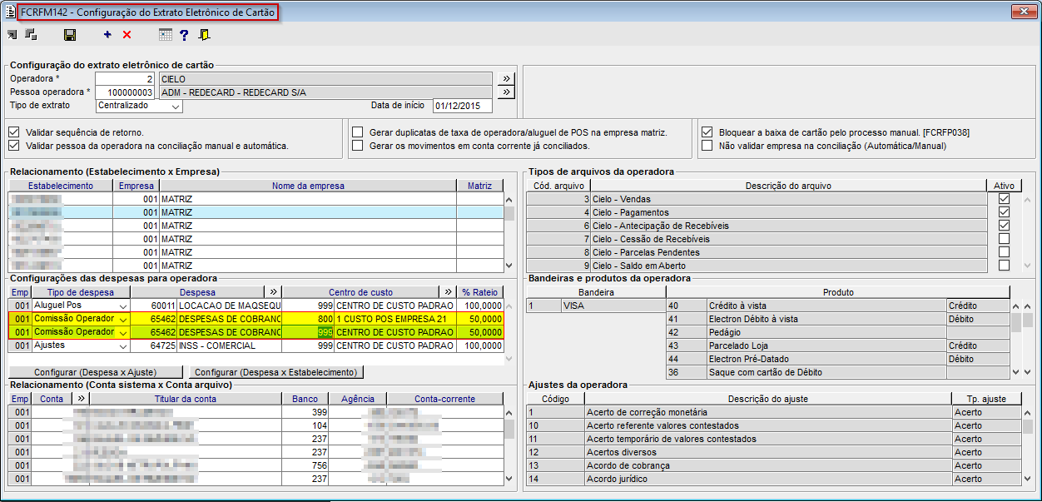Uncheck Ativo for Cielo - Antecipação de Recebíveis
The height and width of the screenshot is (502, 1042).
click(x=1004, y=226)
